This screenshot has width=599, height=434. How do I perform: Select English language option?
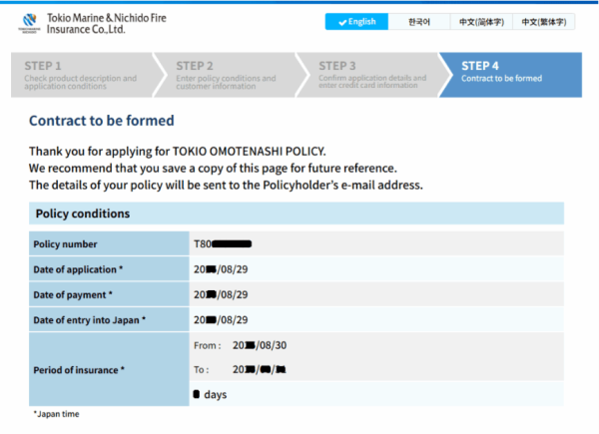(357, 22)
